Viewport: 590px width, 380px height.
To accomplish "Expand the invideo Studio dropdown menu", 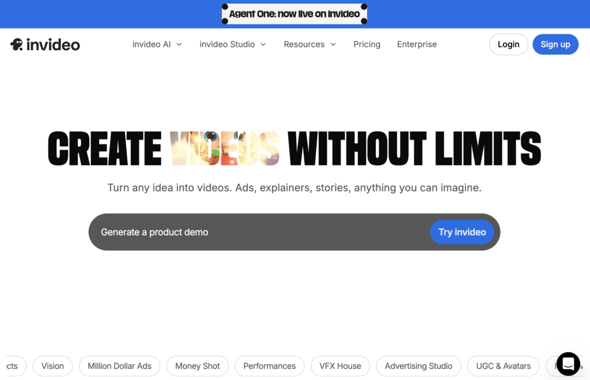I will [233, 44].
